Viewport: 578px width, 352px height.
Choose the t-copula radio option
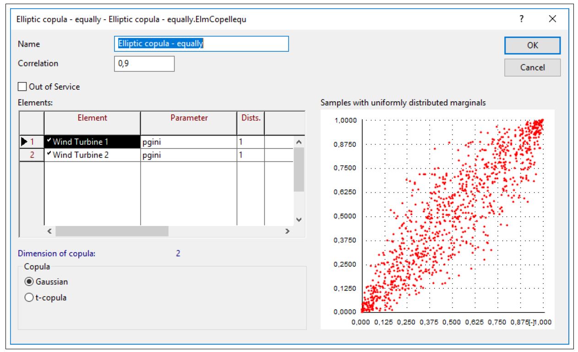pos(28,297)
